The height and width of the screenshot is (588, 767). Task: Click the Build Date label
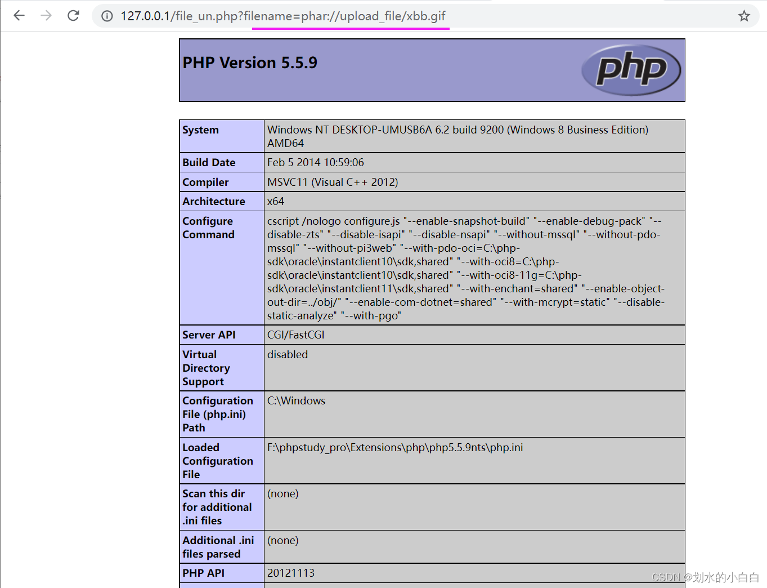pos(209,163)
